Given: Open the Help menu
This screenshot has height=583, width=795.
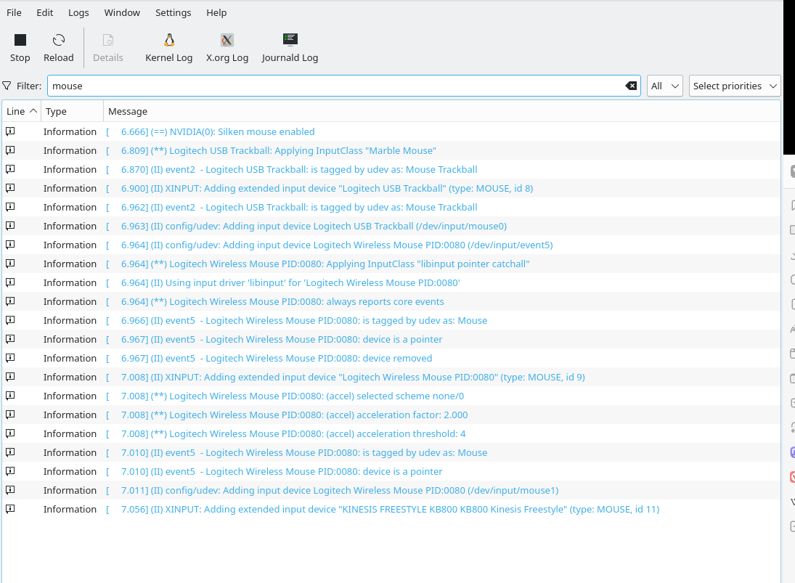Looking at the screenshot, I should point(216,12).
